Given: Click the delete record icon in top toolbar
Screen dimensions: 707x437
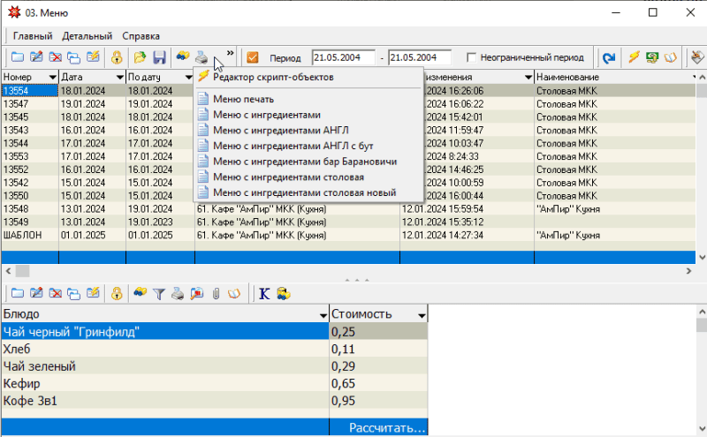Looking at the screenshot, I should (55, 57).
